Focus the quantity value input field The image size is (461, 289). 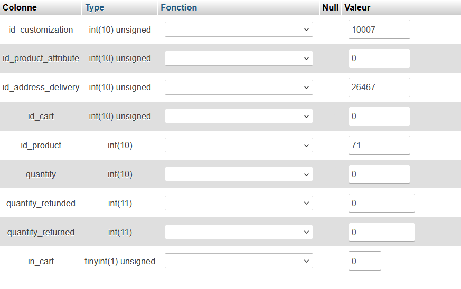click(379, 174)
